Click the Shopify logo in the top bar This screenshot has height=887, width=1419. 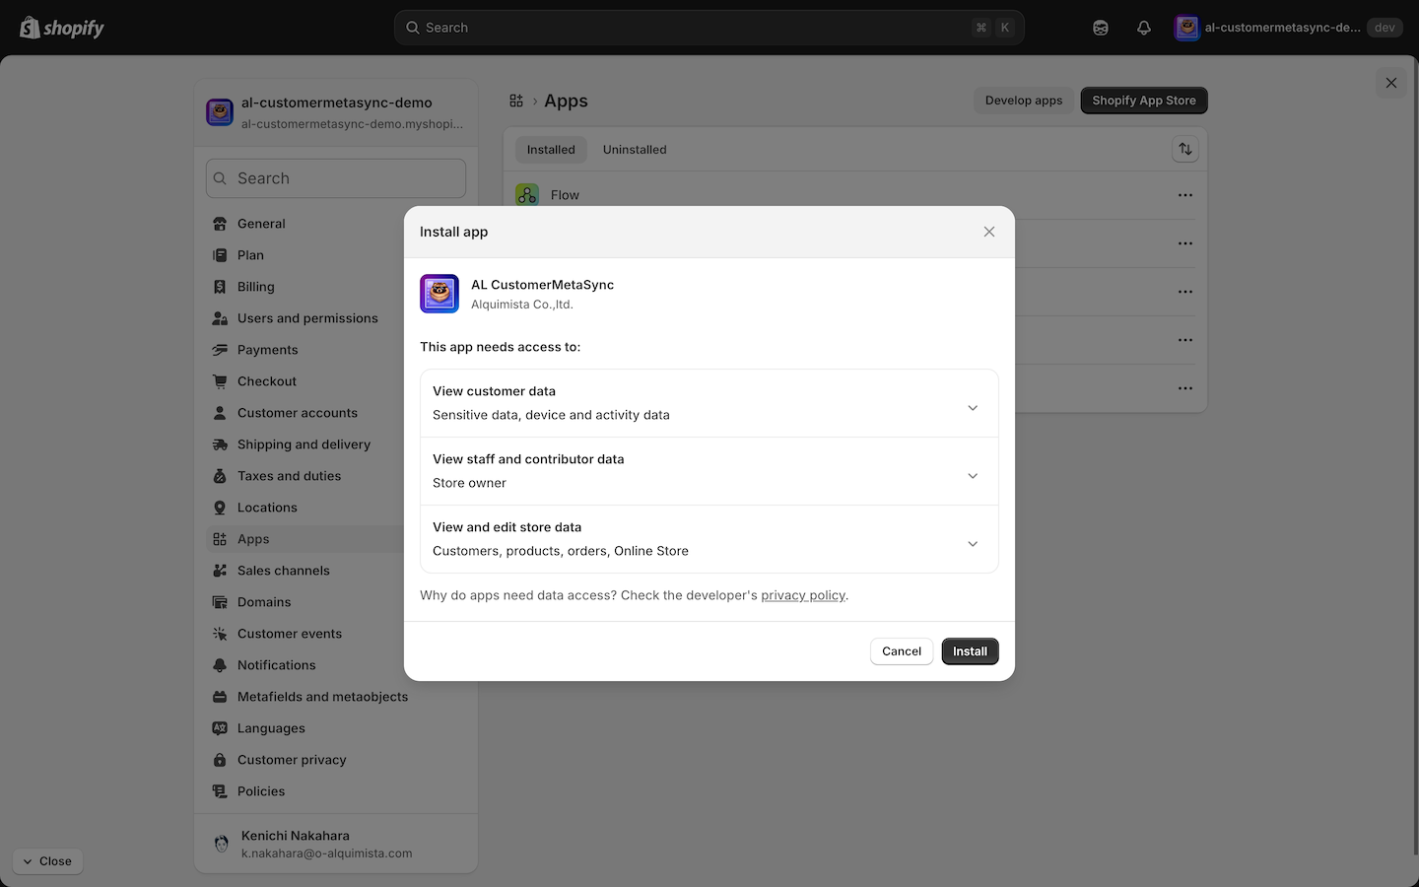click(62, 28)
